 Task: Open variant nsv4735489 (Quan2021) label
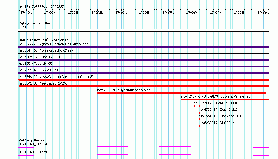(218, 110)
